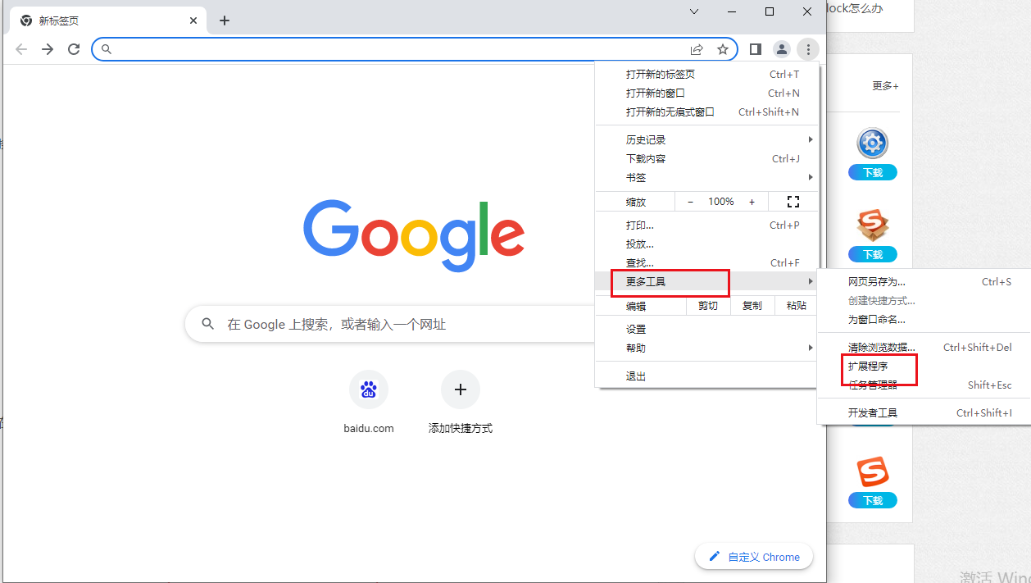Viewport: 1031px width, 583px height.
Task: Increase zoom with the plus button
Action: (752, 202)
